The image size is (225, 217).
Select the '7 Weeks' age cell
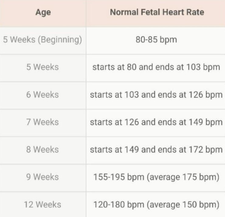(x=43, y=122)
